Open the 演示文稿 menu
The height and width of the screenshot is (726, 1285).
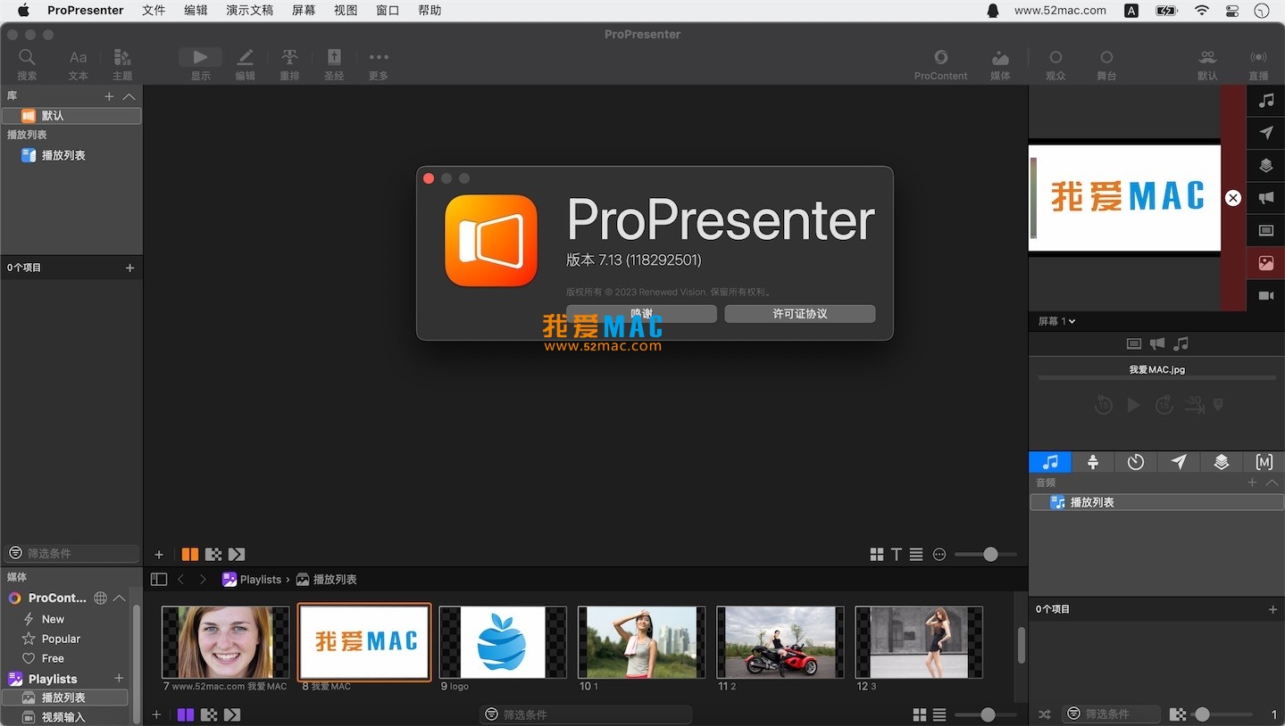click(x=250, y=11)
